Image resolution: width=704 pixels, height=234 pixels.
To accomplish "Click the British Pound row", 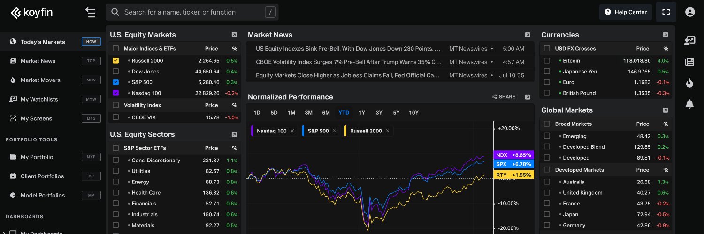I will (606, 93).
